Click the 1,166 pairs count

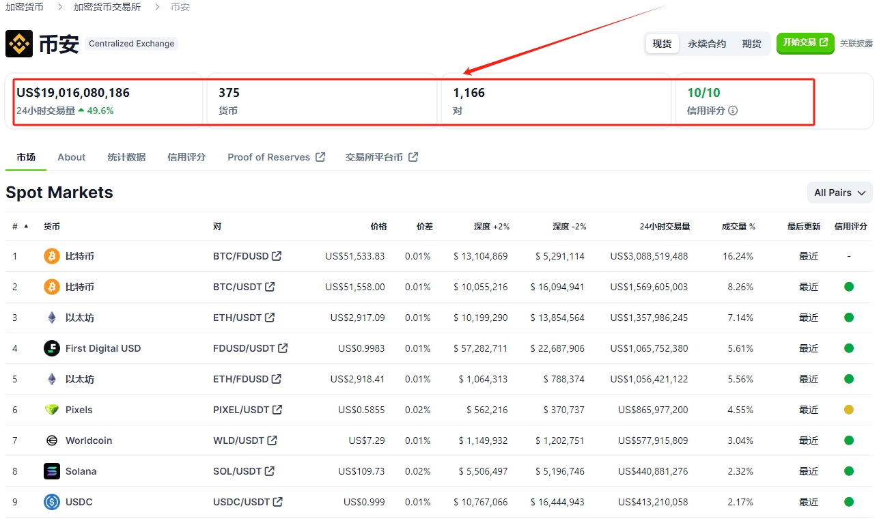pos(469,93)
